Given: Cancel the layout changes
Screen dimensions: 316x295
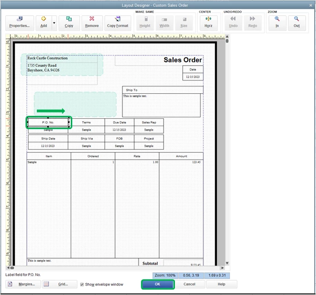Looking at the screenshot, I should tap(189, 284).
